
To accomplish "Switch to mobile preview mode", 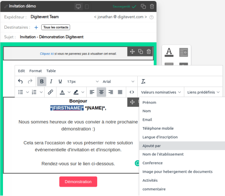I will [x=87, y=6].
